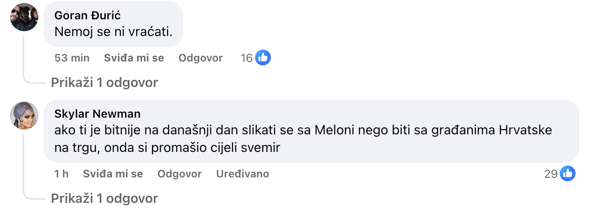Open Goran Đurić's profile picture
The image size is (591, 209).
tap(24, 17)
